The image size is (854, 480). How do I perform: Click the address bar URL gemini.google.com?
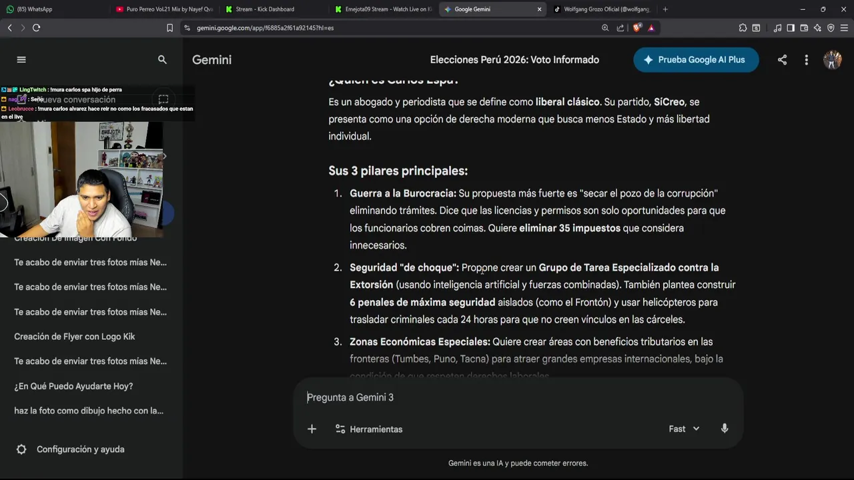265,28
